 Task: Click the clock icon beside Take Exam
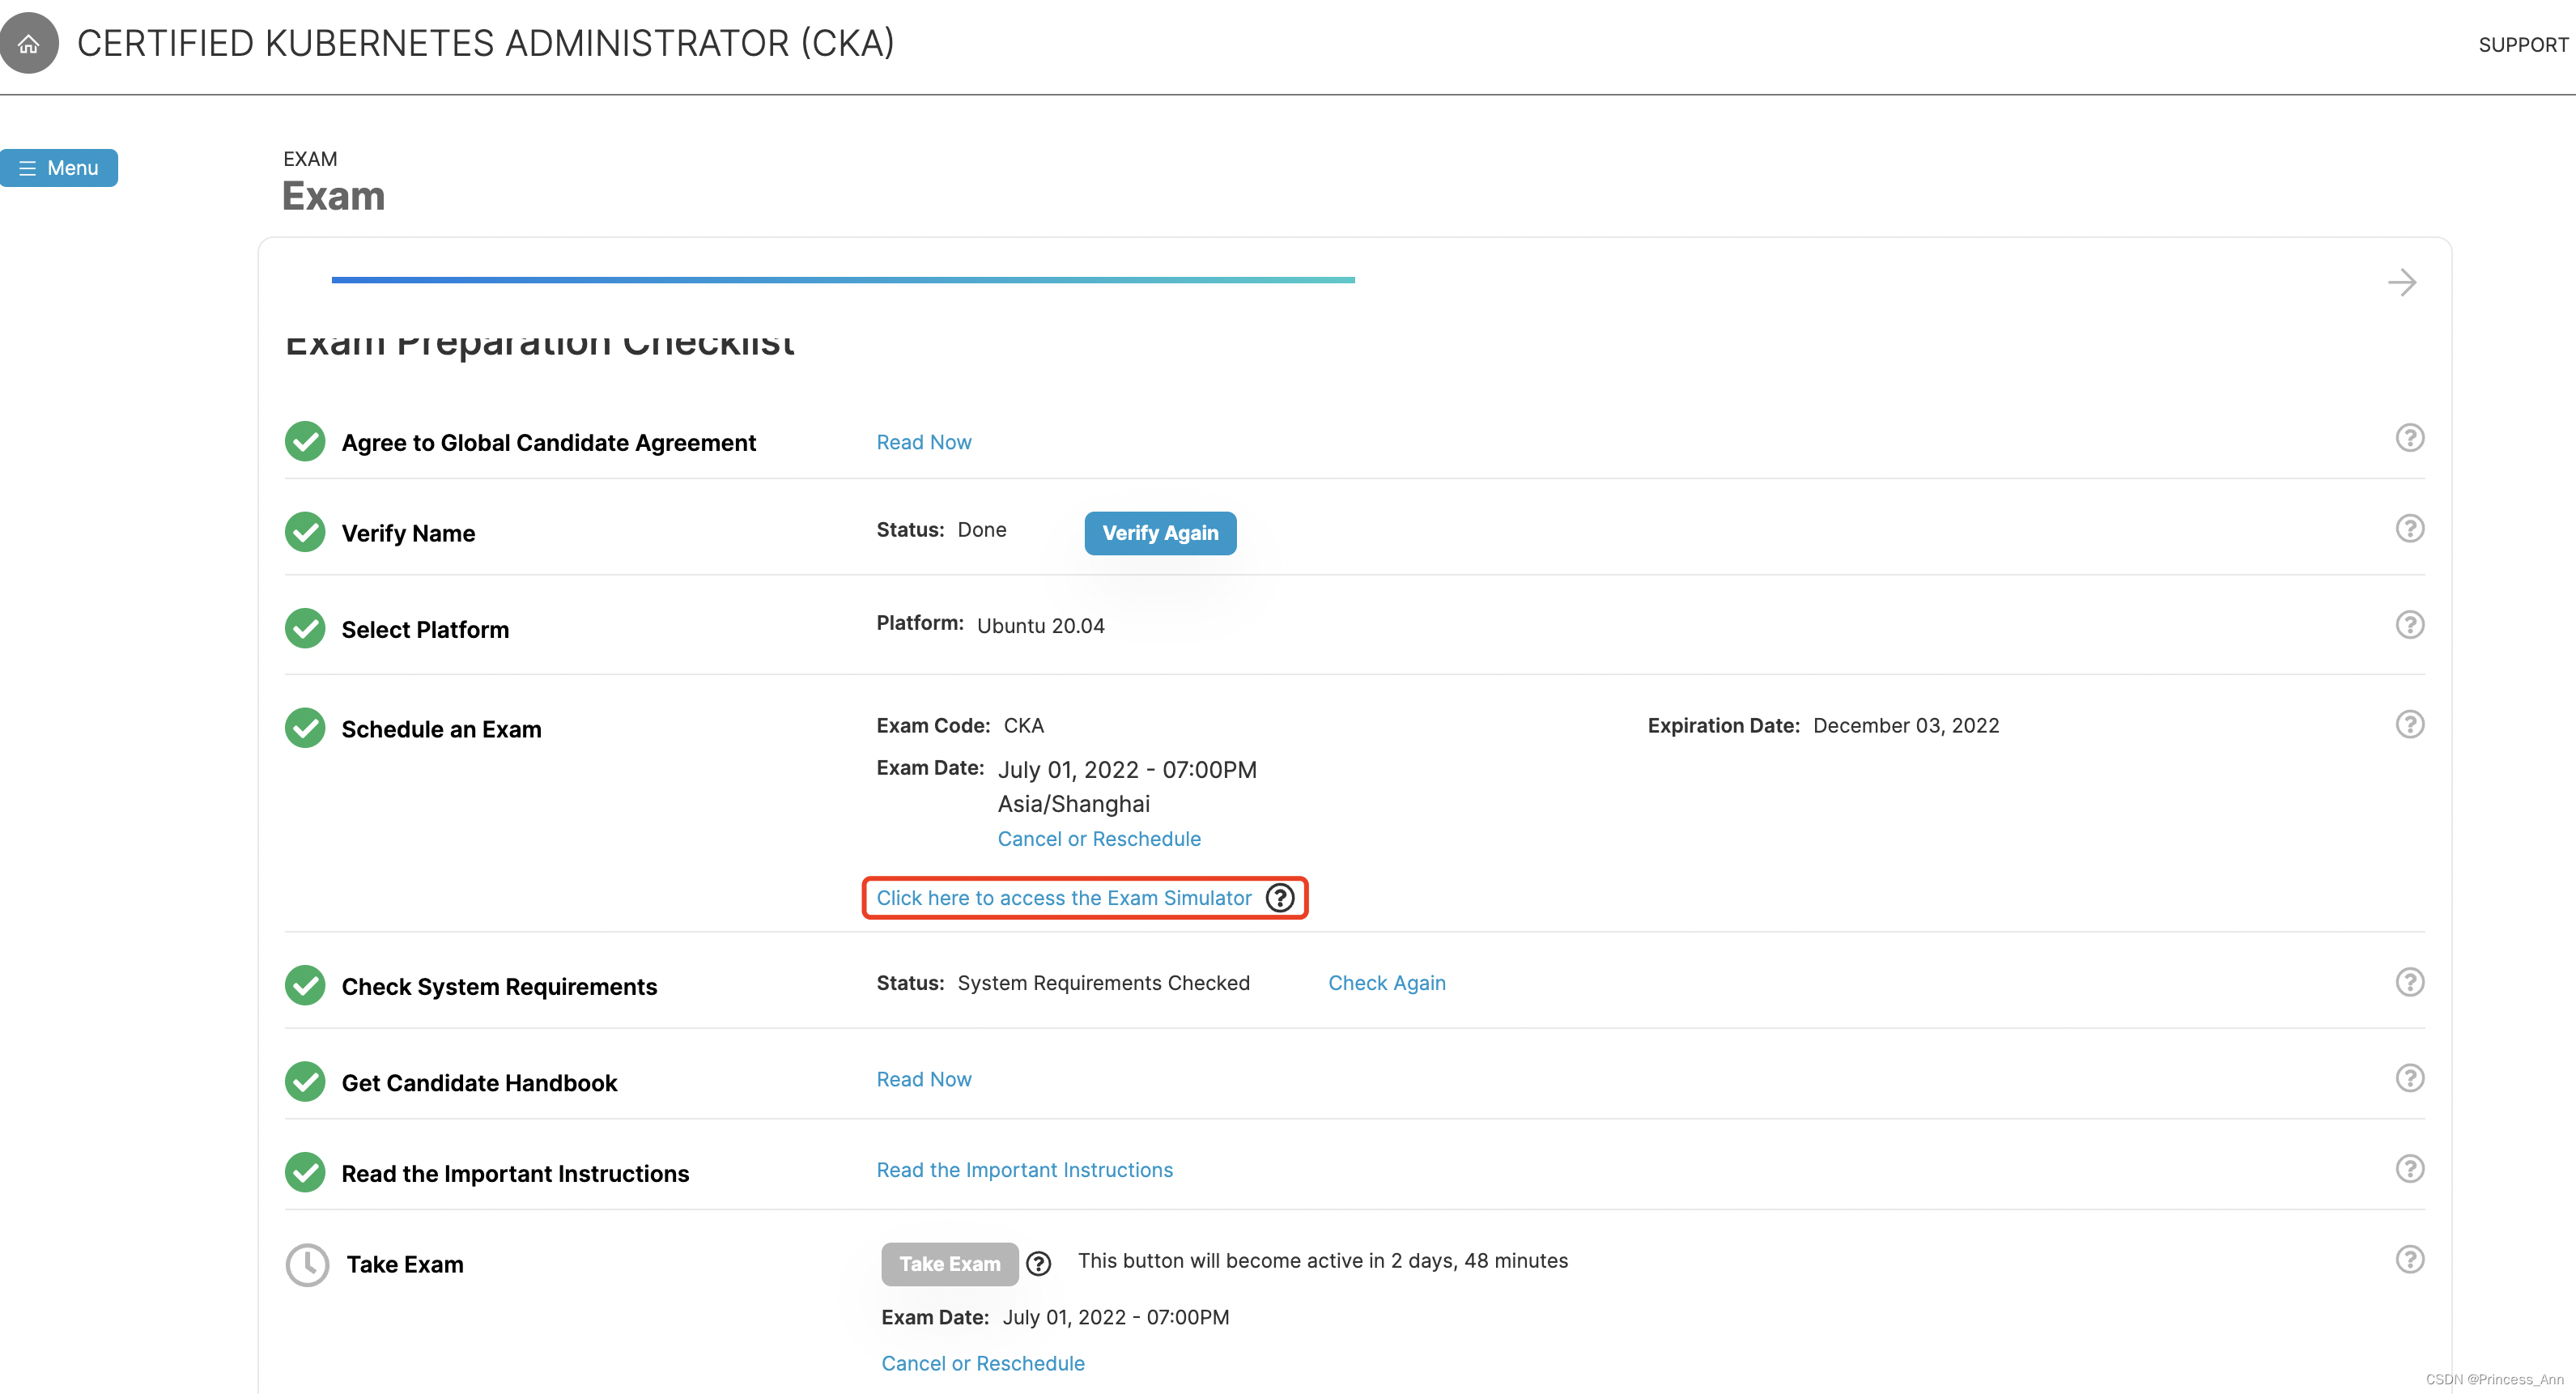coord(307,1265)
